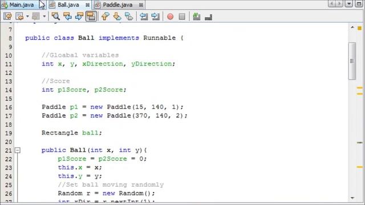365x205 pixels.
Task: Click 'Random()' on line 26
Action: point(135,194)
